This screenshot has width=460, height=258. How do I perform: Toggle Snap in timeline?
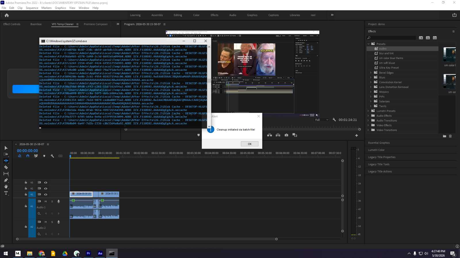coord(28,156)
